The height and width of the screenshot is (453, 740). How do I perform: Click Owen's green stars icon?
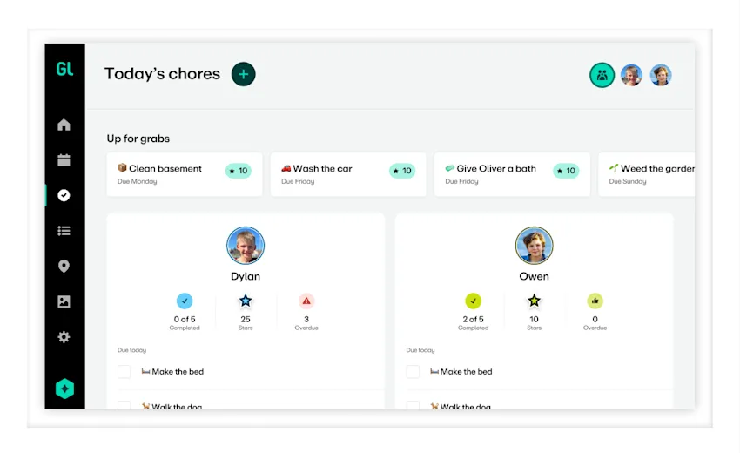coord(534,301)
